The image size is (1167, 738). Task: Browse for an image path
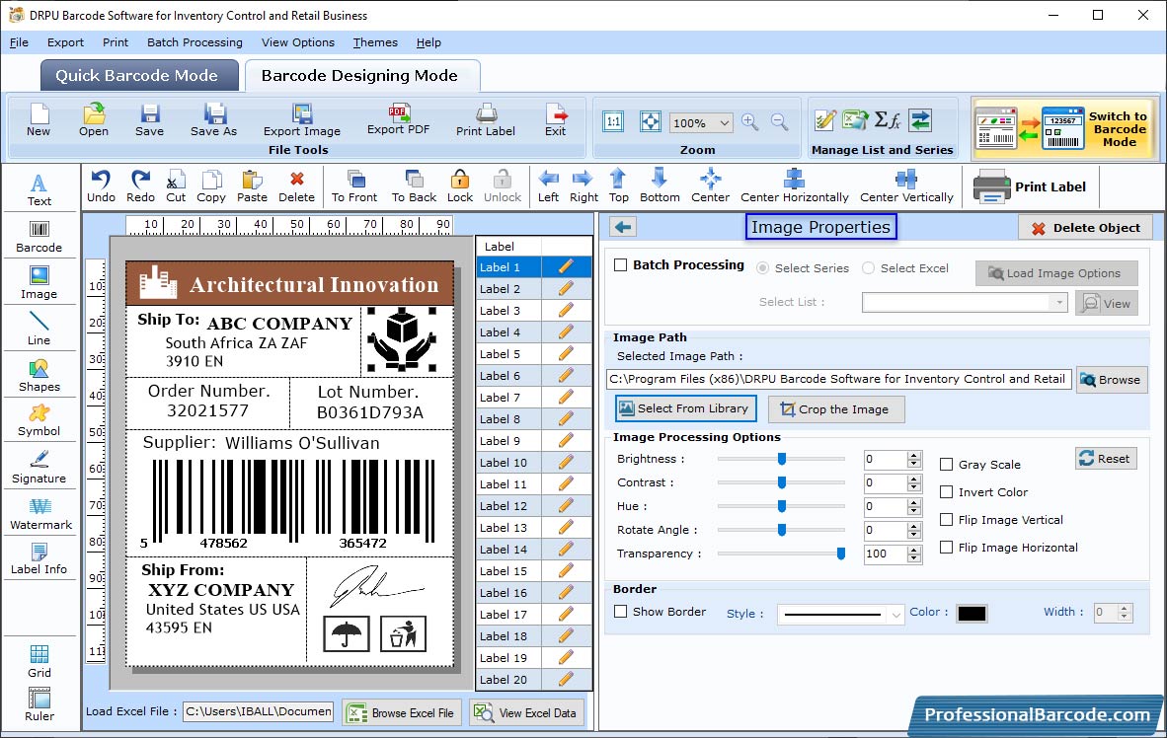[1111, 380]
